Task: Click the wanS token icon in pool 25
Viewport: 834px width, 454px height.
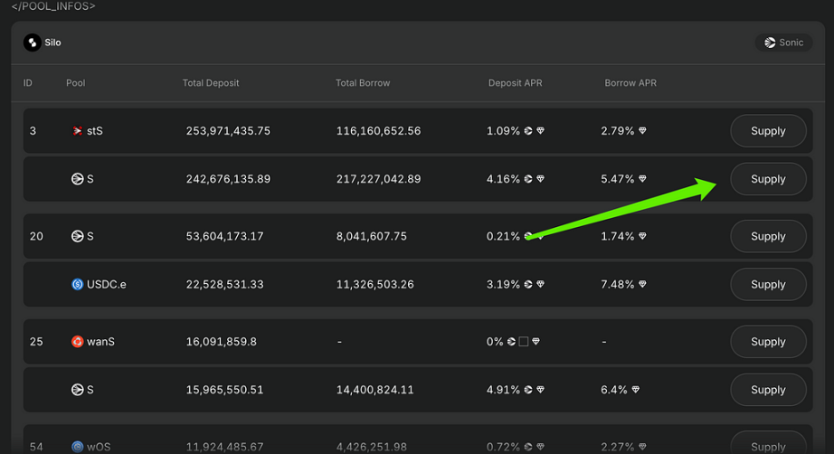Action: [77, 341]
